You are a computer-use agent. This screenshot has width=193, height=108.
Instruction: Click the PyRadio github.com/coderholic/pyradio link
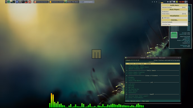tap(167, 60)
